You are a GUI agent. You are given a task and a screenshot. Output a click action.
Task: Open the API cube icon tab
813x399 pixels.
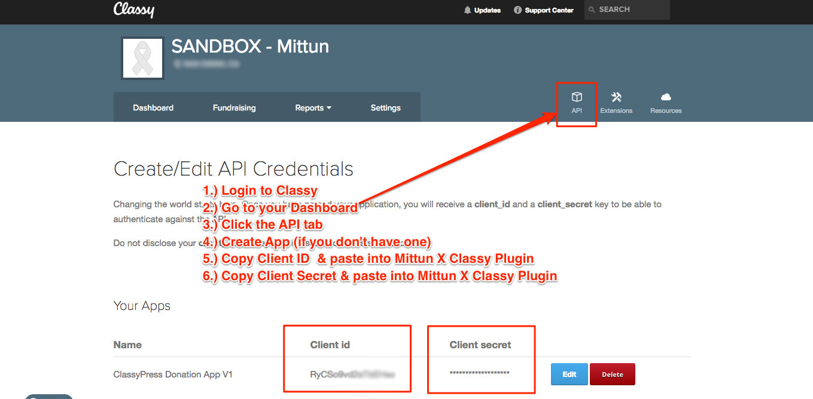coord(577,103)
